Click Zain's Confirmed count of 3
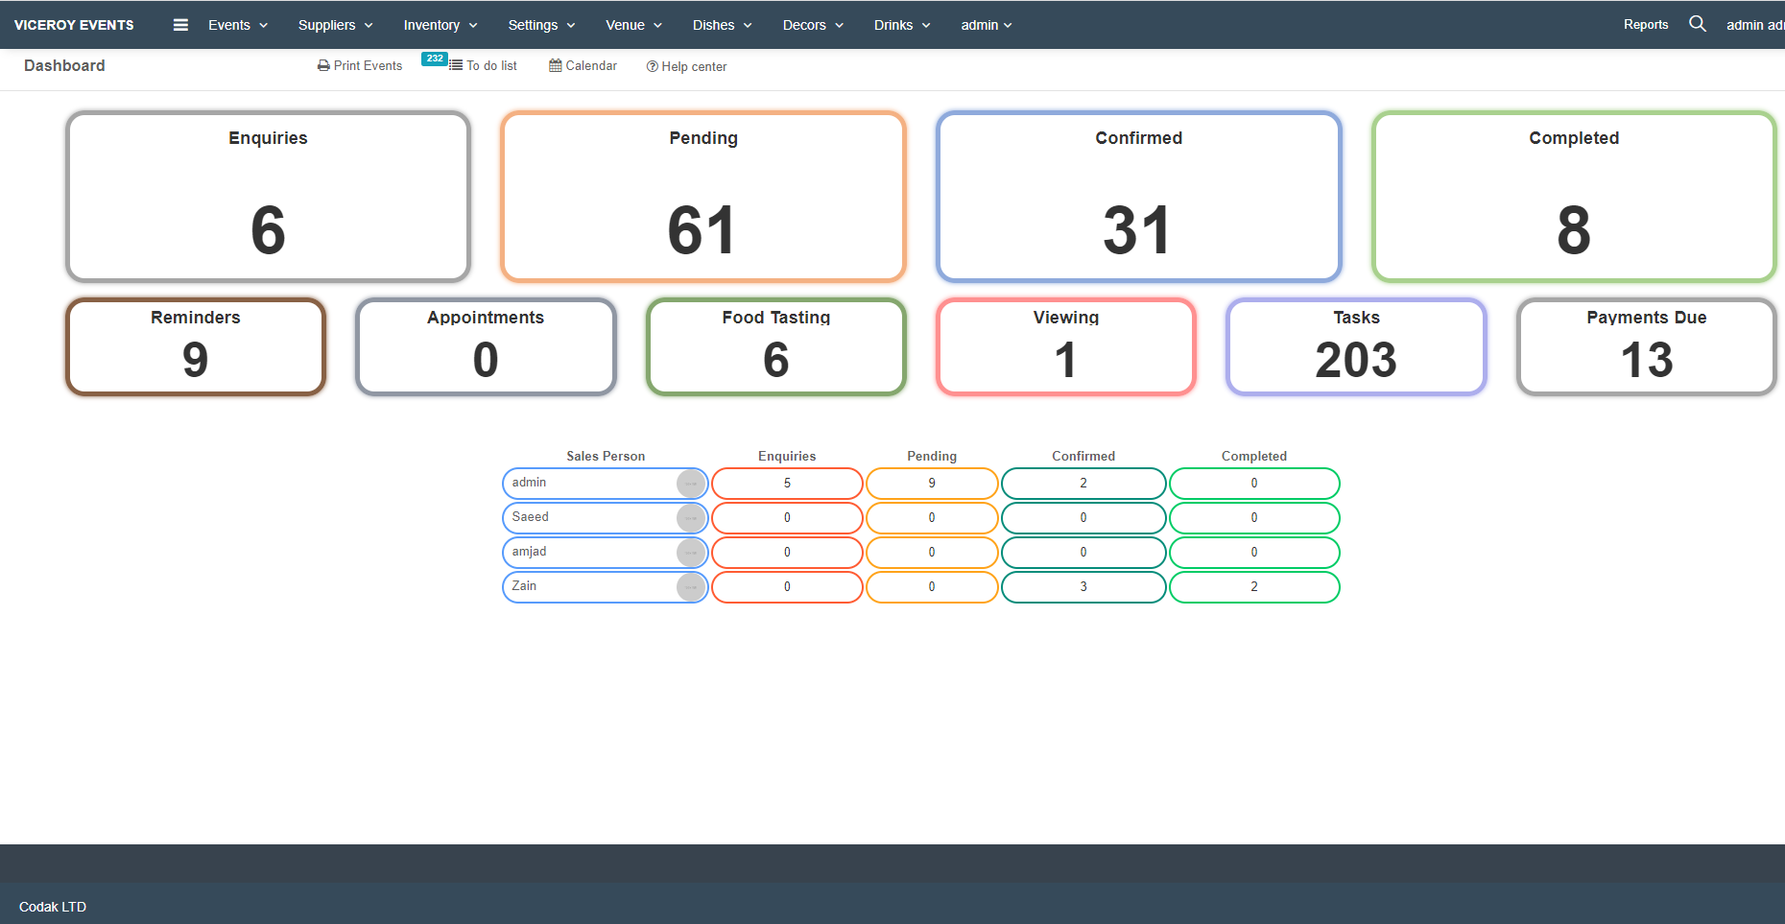This screenshot has height=924, width=1785. (1083, 586)
